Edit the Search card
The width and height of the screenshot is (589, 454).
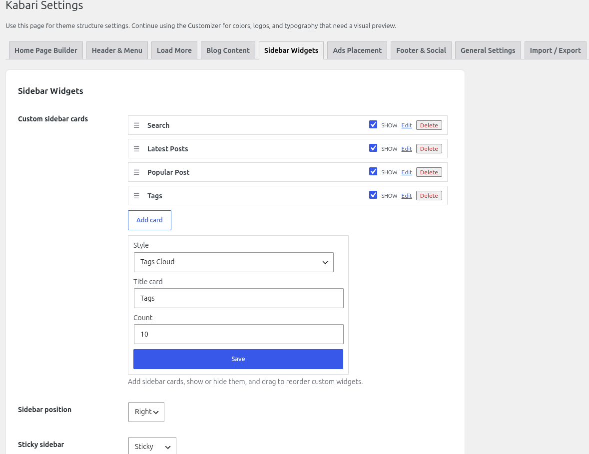[x=407, y=125]
